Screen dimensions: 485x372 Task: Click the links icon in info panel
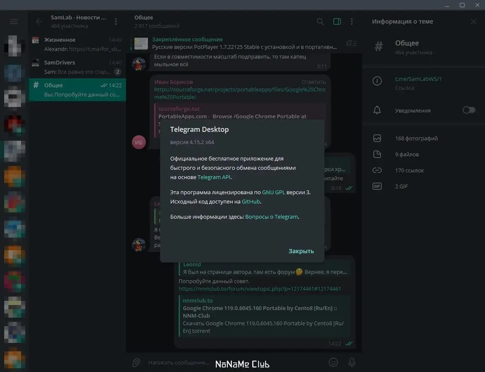click(x=377, y=170)
